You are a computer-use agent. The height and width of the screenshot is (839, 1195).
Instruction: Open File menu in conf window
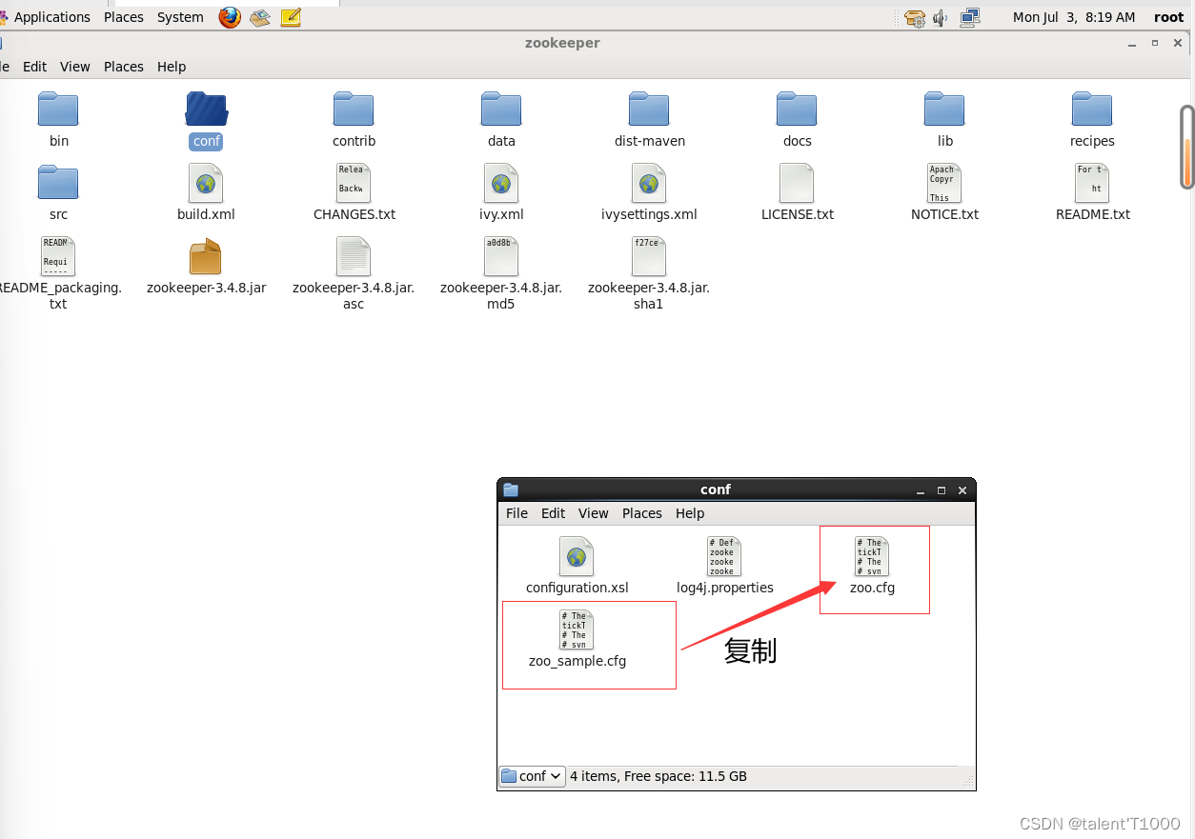click(516, 513)
